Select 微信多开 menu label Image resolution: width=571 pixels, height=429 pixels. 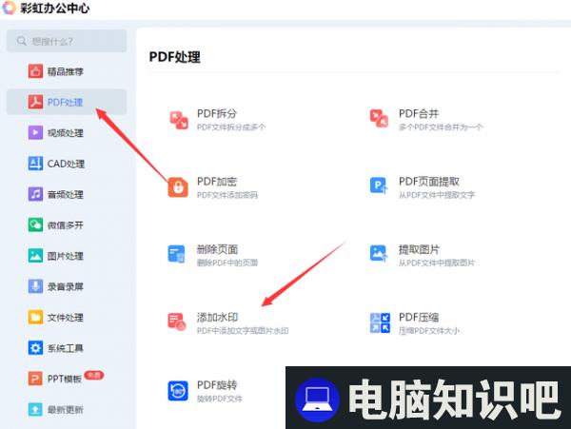pos(66,225)
